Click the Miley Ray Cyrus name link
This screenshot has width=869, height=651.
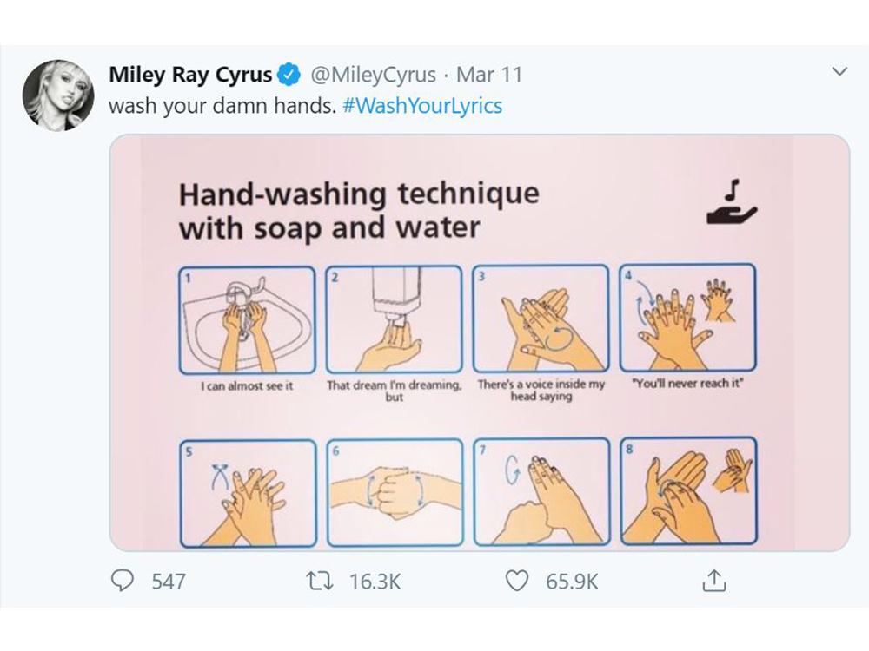pyautogui.click(x=188, y=75)
